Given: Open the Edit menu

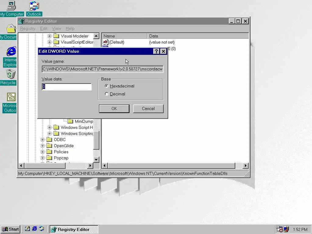Looking at the screenshot, I should pos(44,28).
